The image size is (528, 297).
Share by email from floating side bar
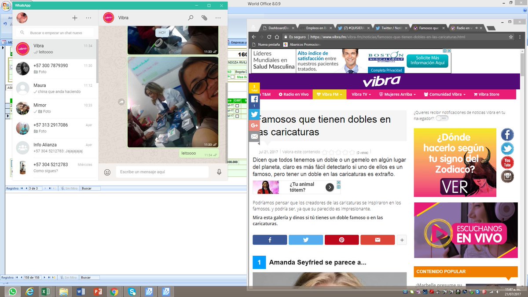click(254, 136)
